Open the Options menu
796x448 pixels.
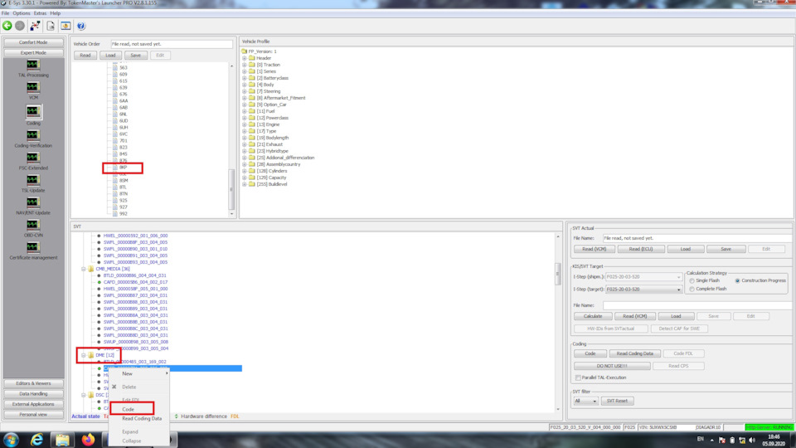[22, 13]
